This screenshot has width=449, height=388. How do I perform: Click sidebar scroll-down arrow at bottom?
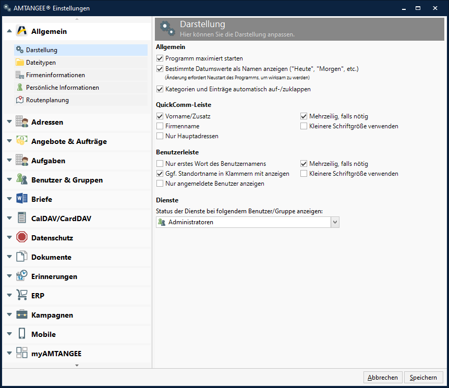(x=77, y=366)
